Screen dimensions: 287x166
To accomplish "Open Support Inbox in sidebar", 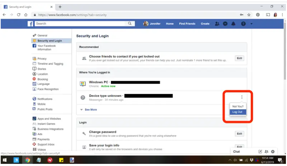I will 46,144.
